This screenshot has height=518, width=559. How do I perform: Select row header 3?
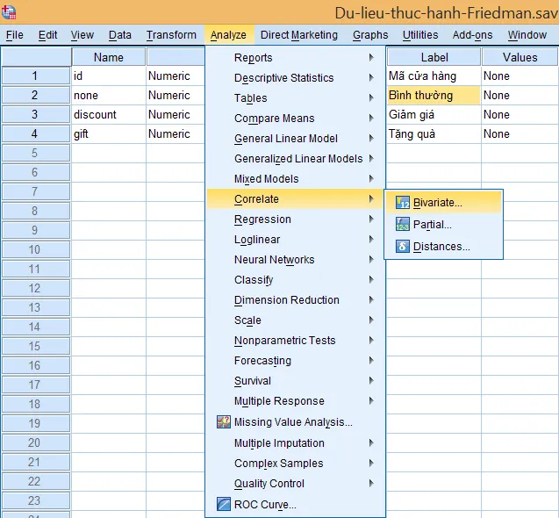click(36, 114)
